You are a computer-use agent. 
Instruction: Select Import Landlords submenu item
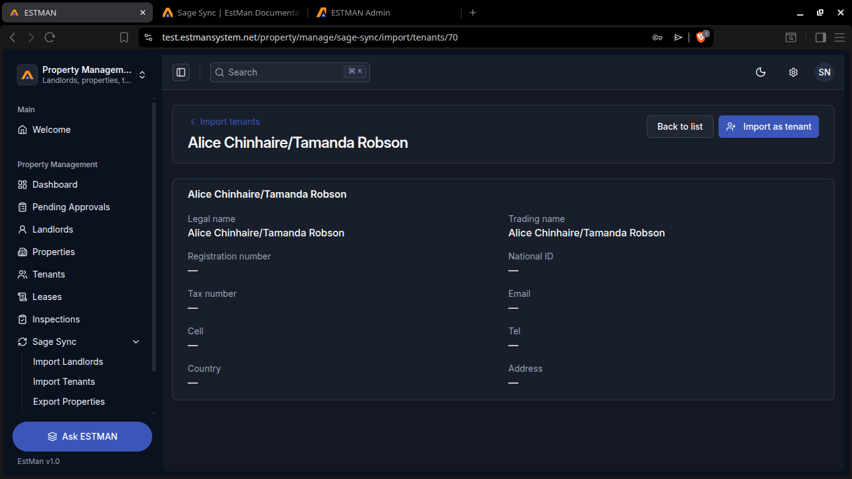(68, 362)
